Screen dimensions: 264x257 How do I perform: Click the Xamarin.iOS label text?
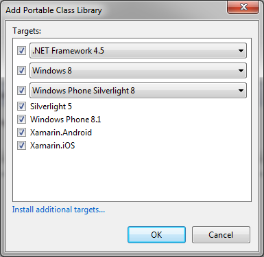coord(53,146)
